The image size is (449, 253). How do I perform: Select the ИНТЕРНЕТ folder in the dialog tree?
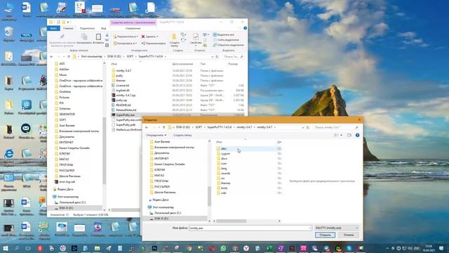point(161,159)
